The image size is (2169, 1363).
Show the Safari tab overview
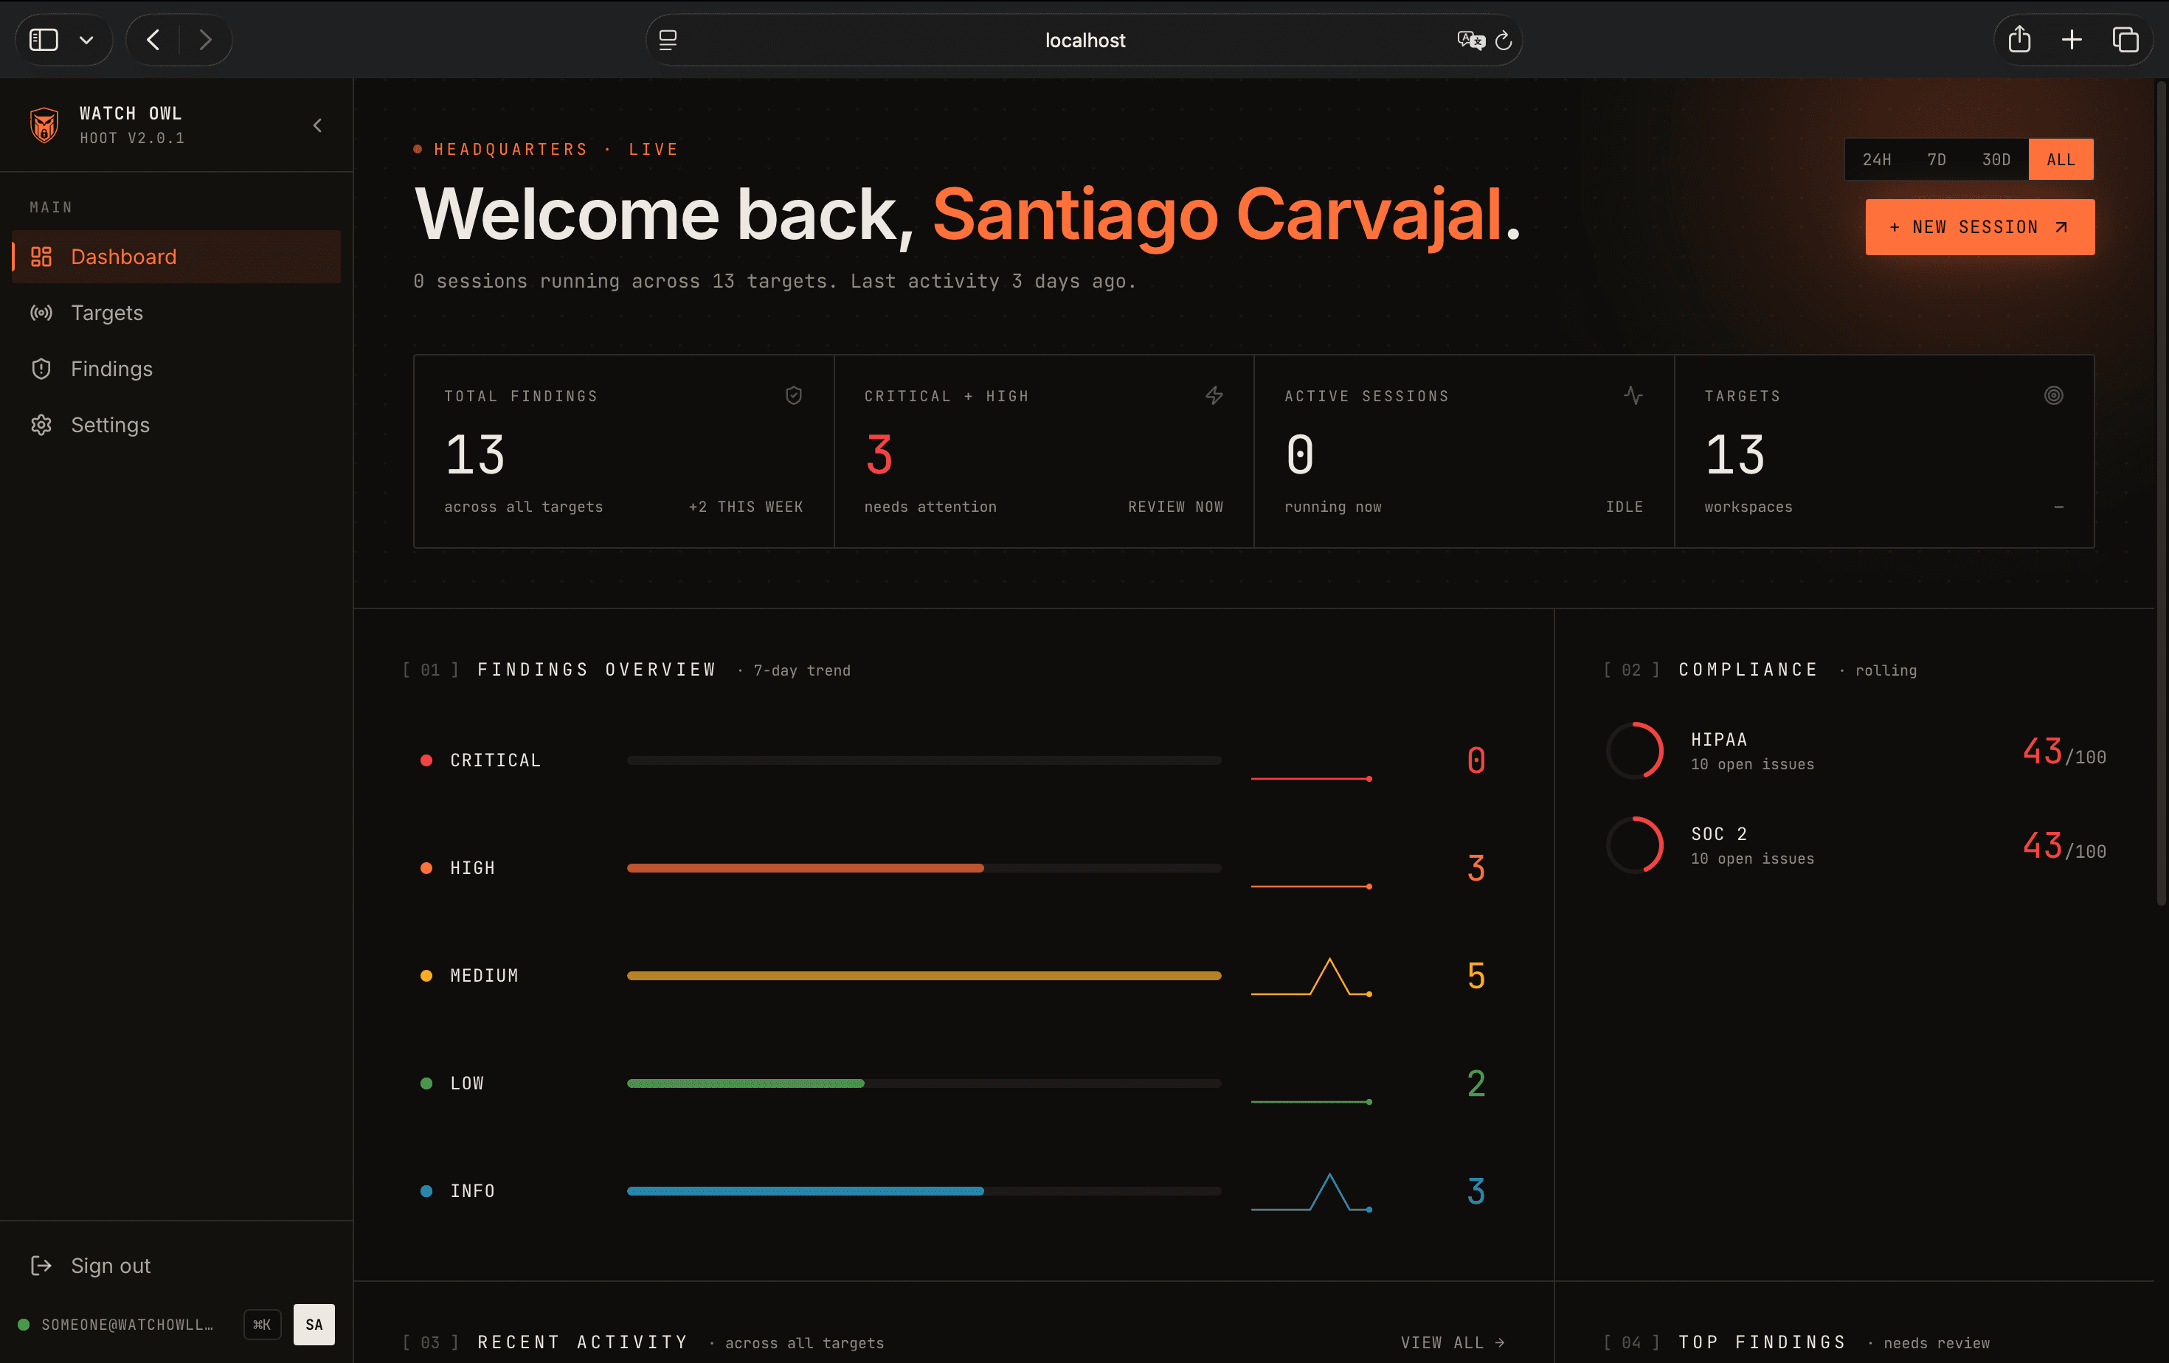pos(2125,40)
